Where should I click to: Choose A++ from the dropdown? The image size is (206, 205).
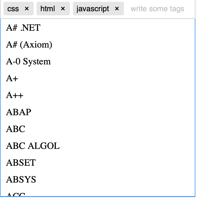coord(98,95)
